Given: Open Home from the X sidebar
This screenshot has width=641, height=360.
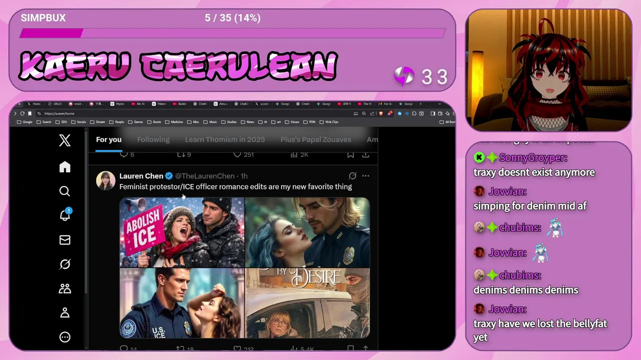Looking at the screenshot, I should tap(65, 166).
